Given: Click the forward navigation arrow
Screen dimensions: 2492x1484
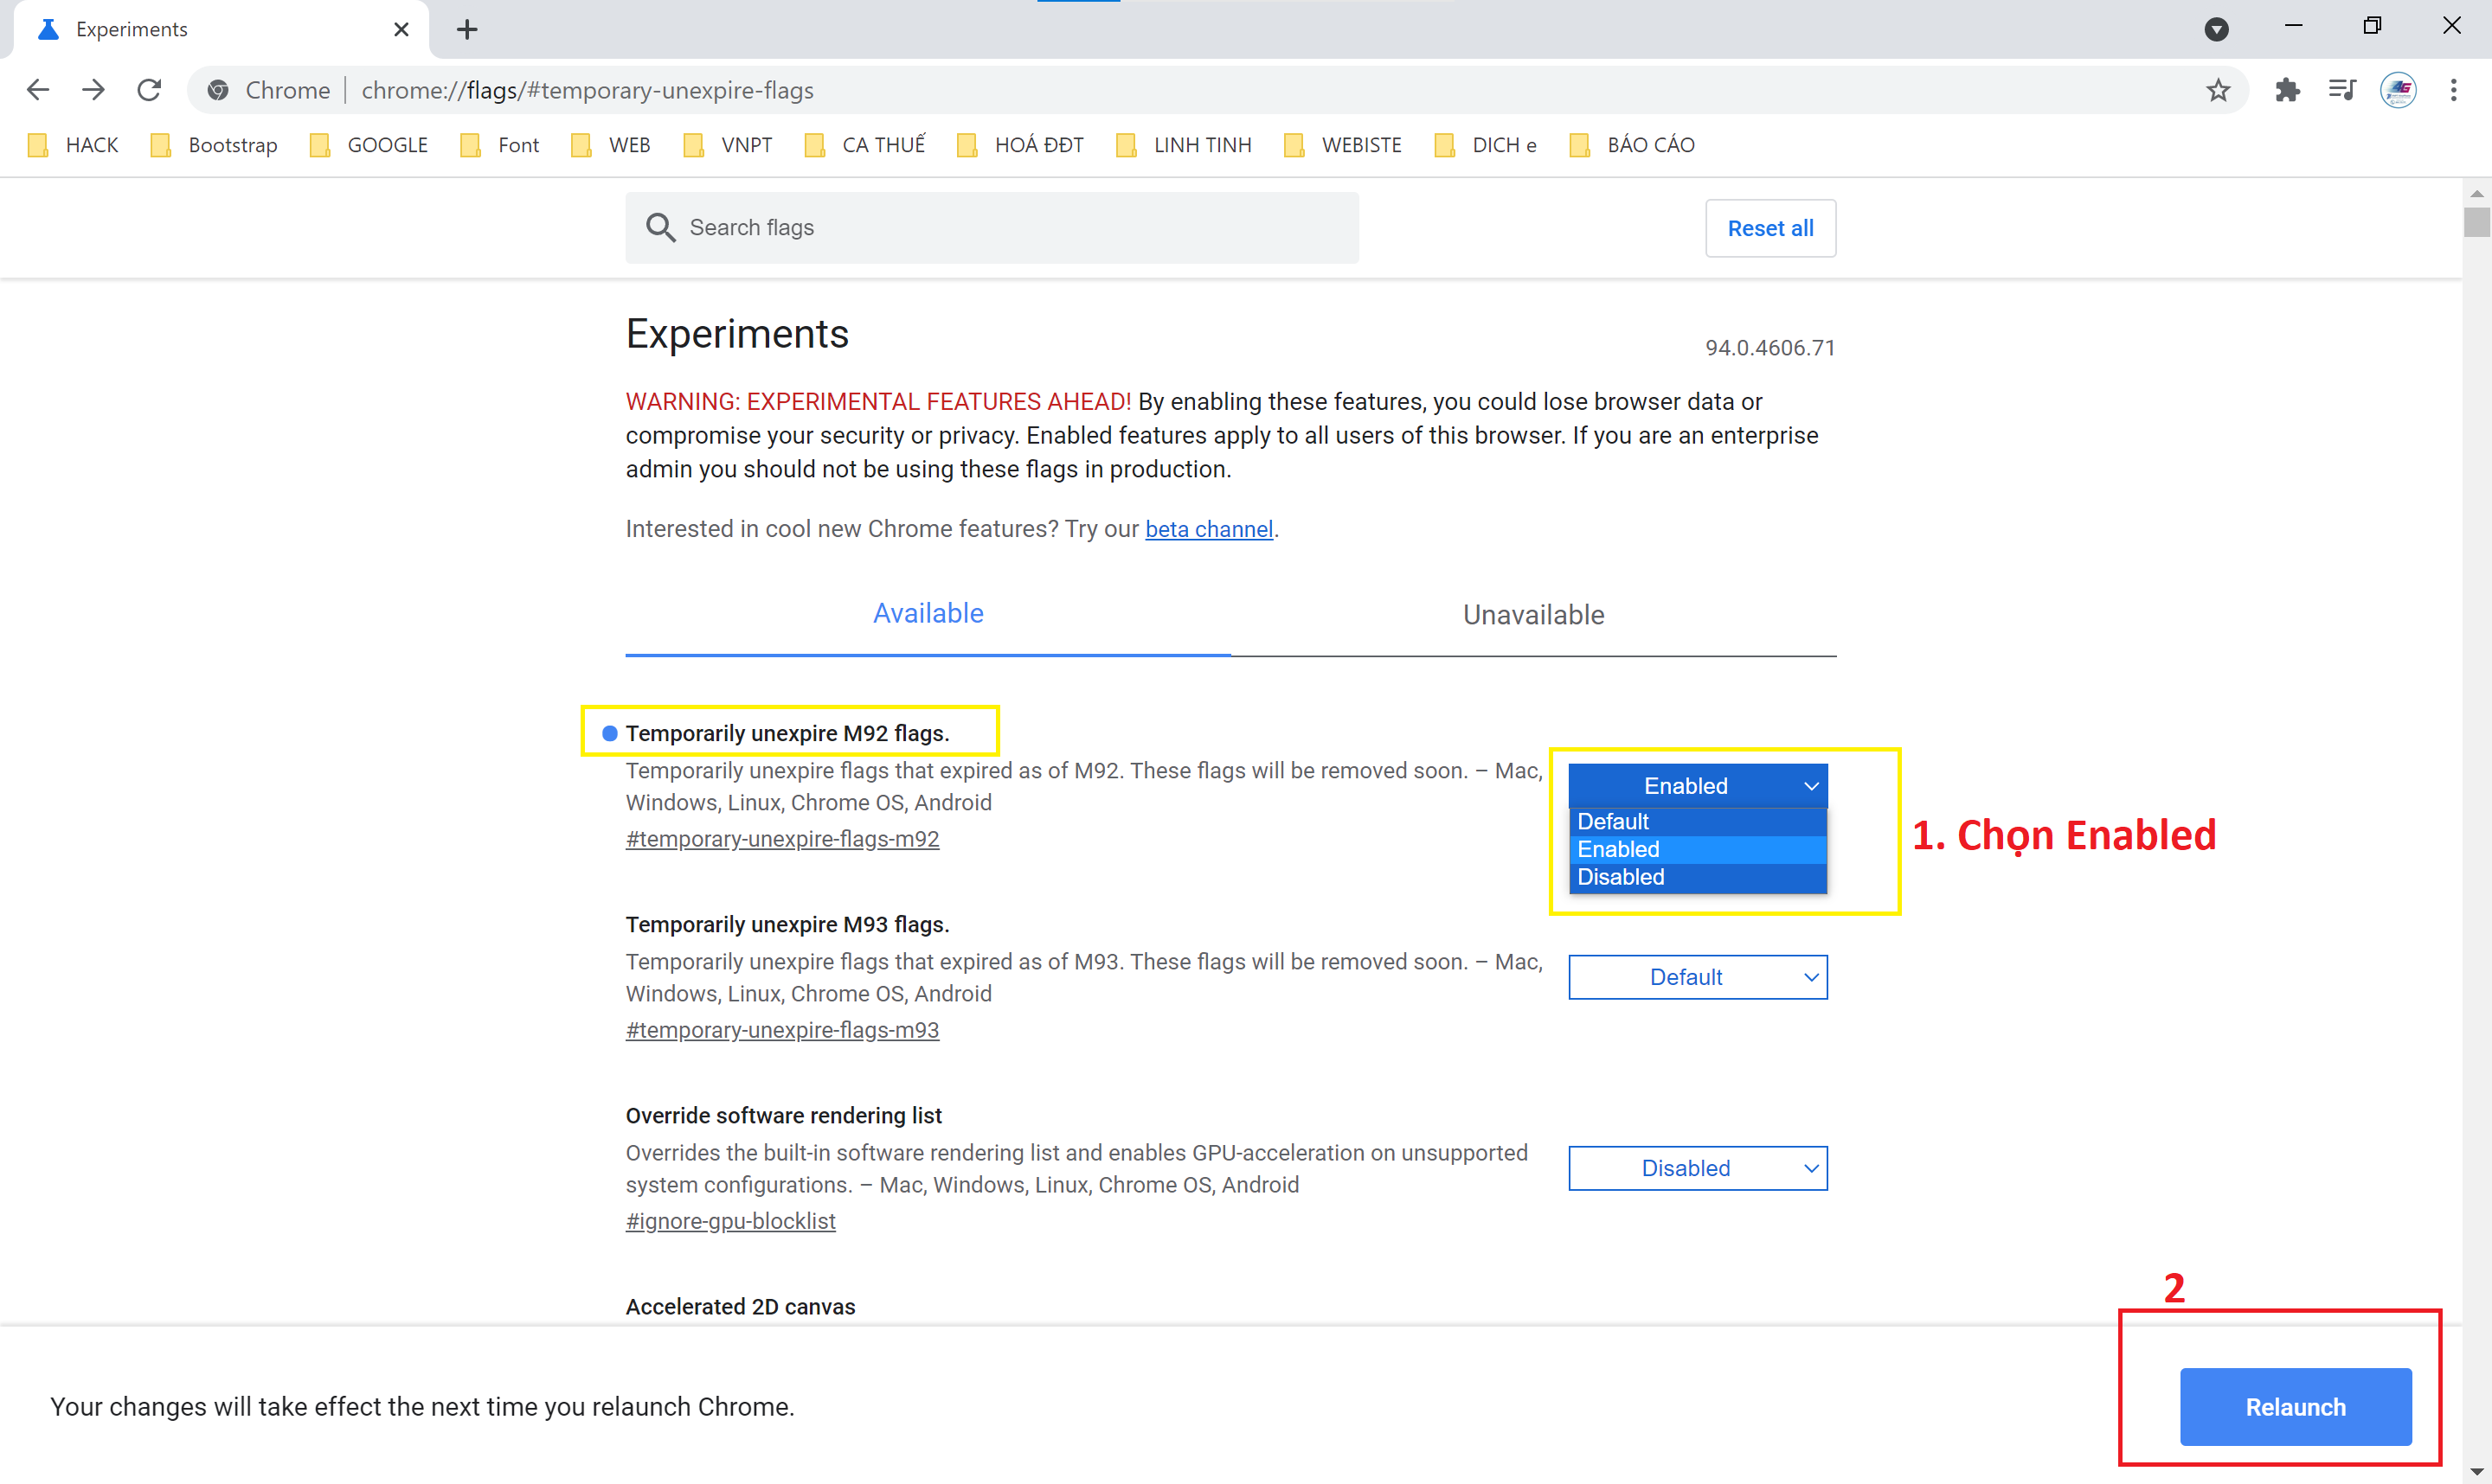Looking at the screenshot, I should tap(94, 90).
